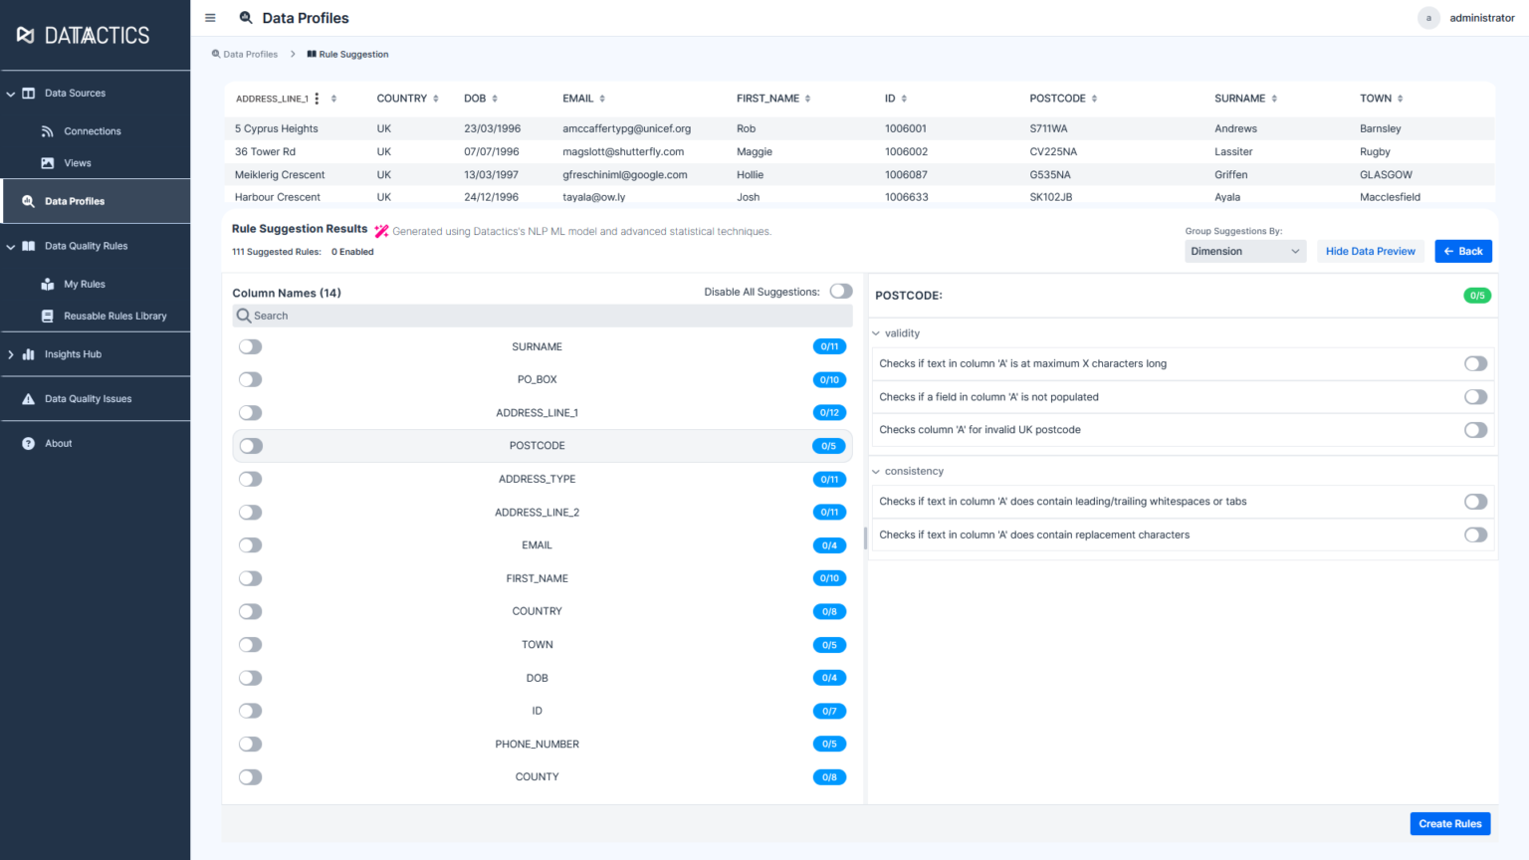Open the Insights Hub section
This screenshot has width=1529, height=860.
tap(73, 353)
